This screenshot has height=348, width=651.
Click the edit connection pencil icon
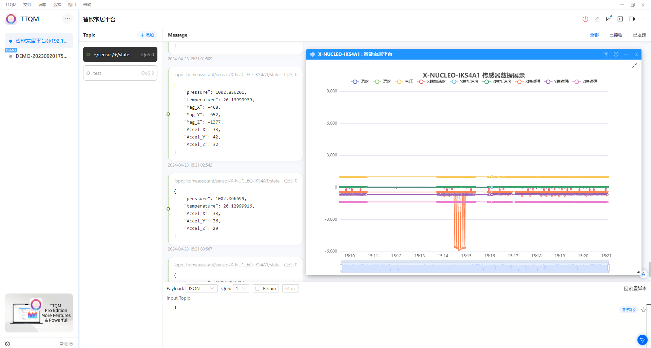tap(597, 19)
